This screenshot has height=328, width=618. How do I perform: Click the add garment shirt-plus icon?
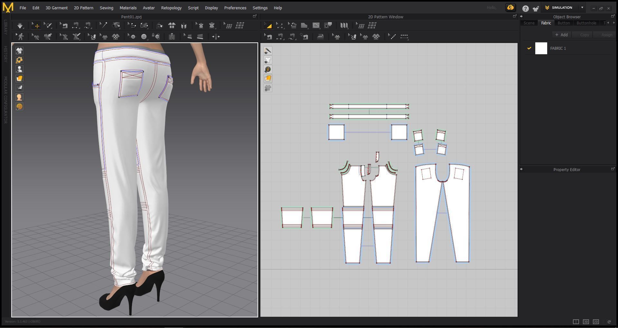(x=536, y=9)
